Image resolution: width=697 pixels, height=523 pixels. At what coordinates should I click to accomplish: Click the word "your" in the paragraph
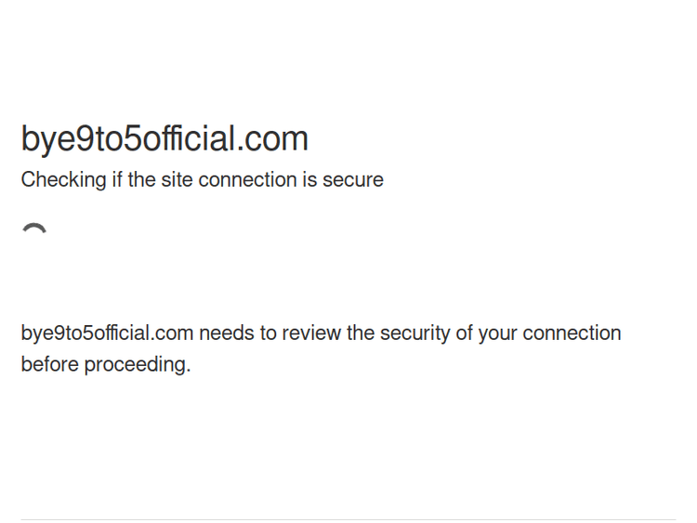[497, 333]
